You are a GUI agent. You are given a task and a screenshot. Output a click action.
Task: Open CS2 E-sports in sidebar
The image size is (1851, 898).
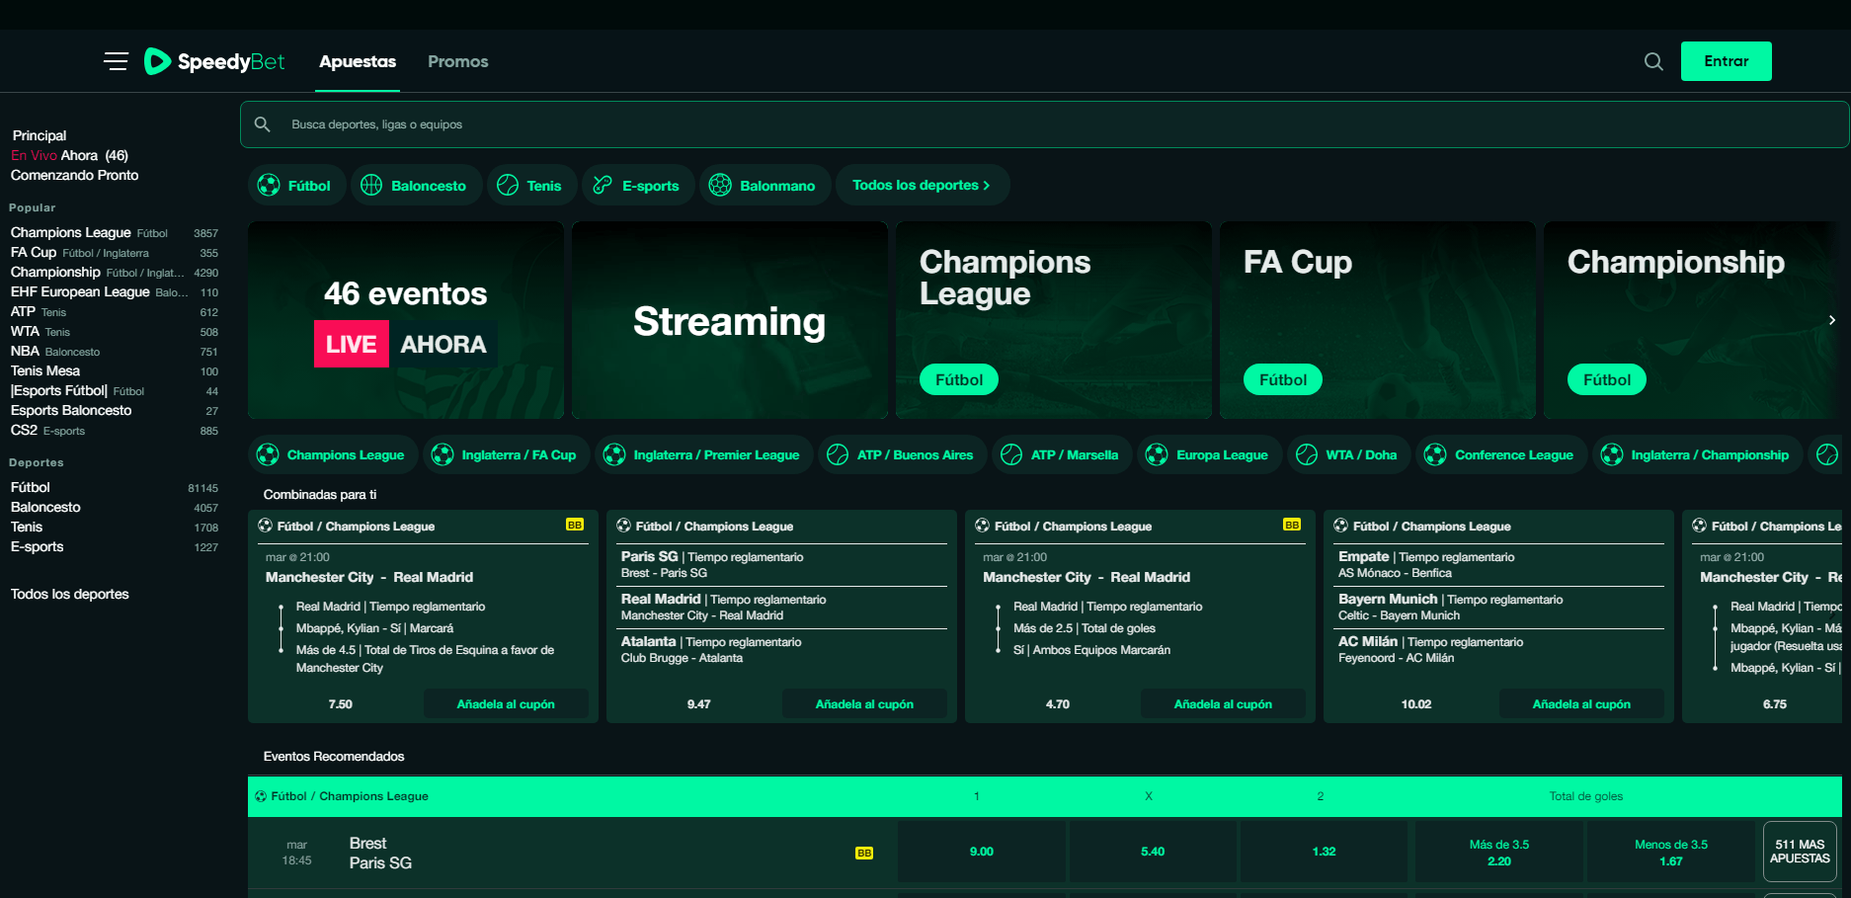click(115, 431)
